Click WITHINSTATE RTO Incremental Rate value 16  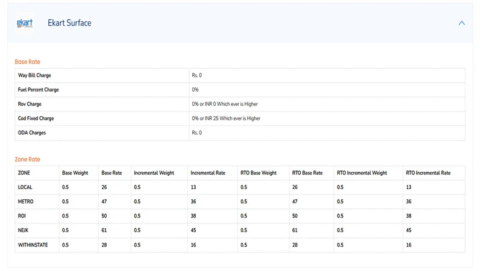(x=408, y=245)
